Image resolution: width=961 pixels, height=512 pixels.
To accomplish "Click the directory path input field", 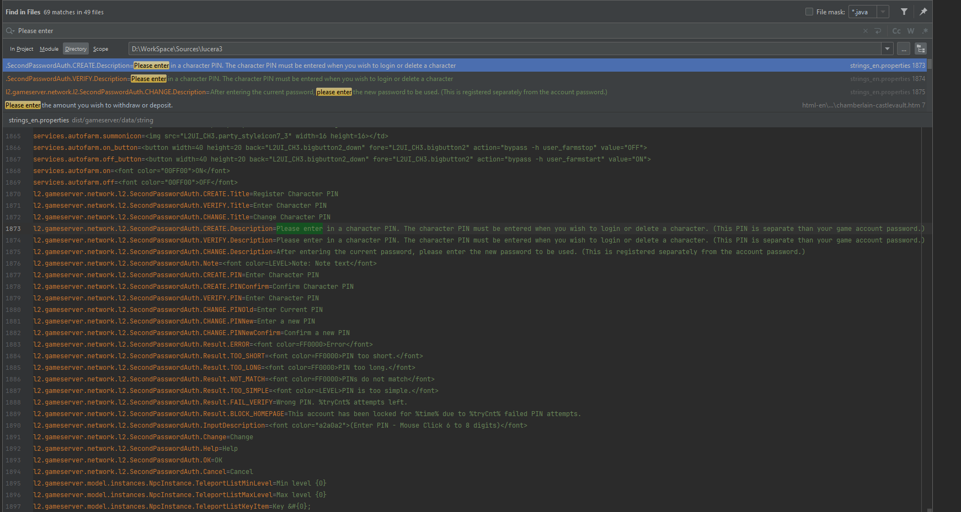I will click(505, 49).
